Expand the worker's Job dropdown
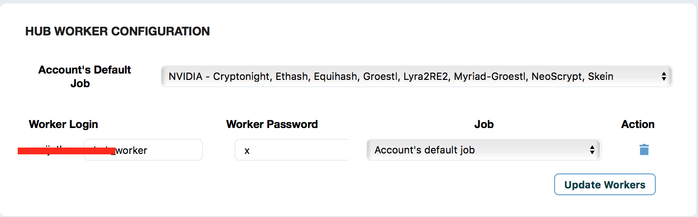 pyautogui.click(x=483, y=150)
